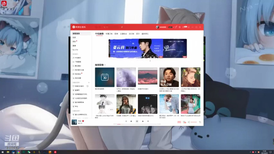This screenshot has width=274, height=154.
Task: Switch to mini mode from the title bar
Action: point(189,27)
